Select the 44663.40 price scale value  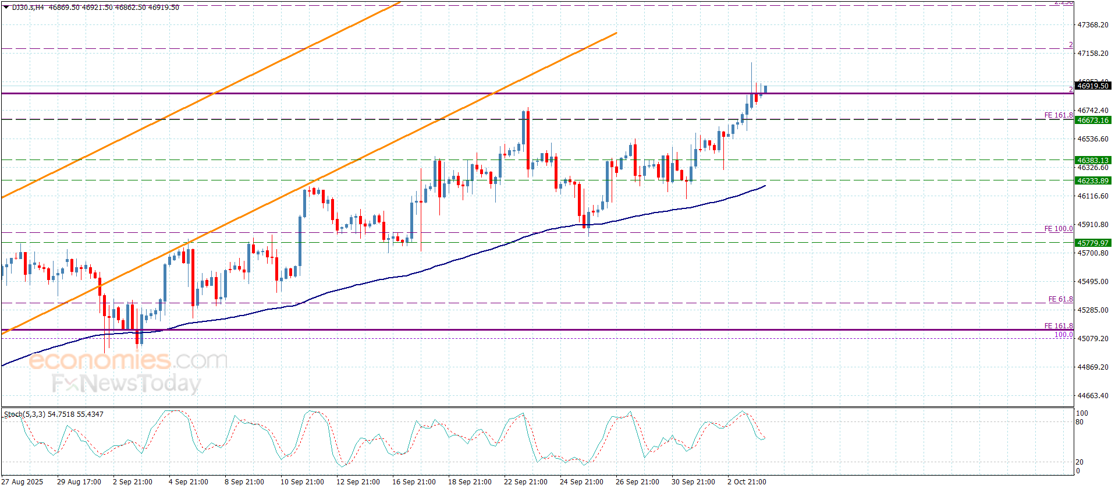coord(1093,395)
